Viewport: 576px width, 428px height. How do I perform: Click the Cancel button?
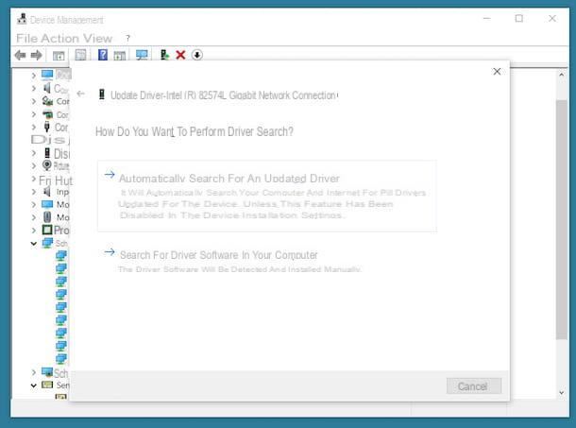click(474, 386)
